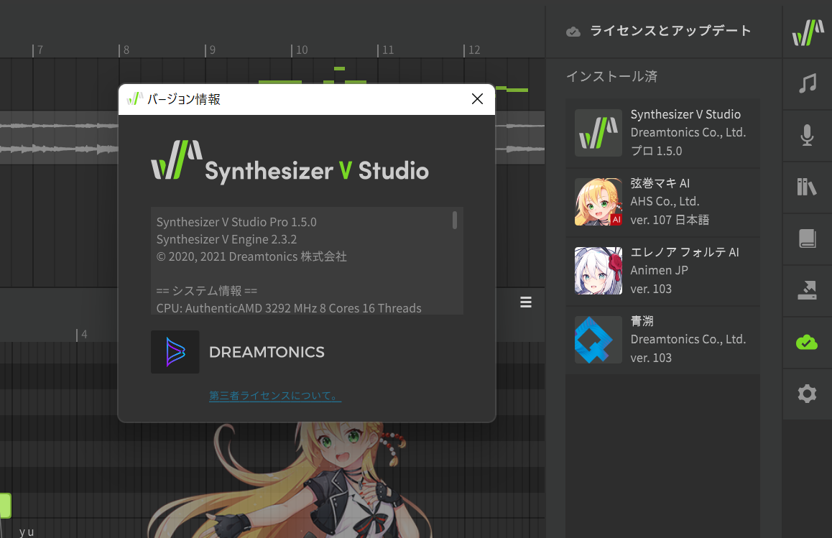Screen dimensions: 832x538
Task: Click the Dreamtonics play-logo icon in the dialog
Action: pyautogui.click(x=175, y=352)
